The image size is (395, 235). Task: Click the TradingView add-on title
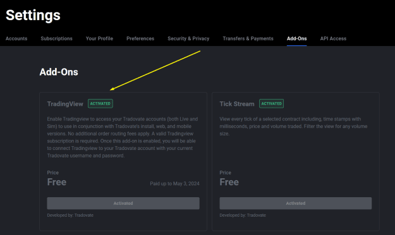pyautogui.click(x=65, y=104)
